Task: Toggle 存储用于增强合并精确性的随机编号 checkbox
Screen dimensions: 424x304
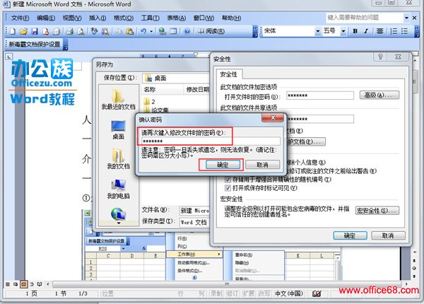Action: [228, 180]
